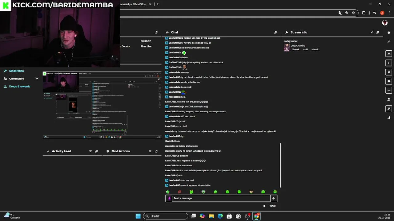Toggle the stream preview panel icon in right sidebar
This screenshot has height=221, width=394.
(389, 54)
